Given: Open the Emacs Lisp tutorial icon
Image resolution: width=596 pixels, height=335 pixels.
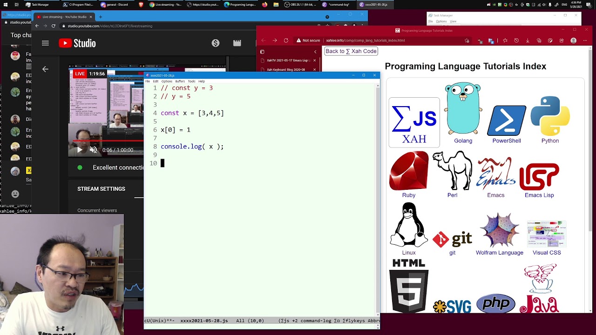Looking at the screenshot, I should [539, 177].
